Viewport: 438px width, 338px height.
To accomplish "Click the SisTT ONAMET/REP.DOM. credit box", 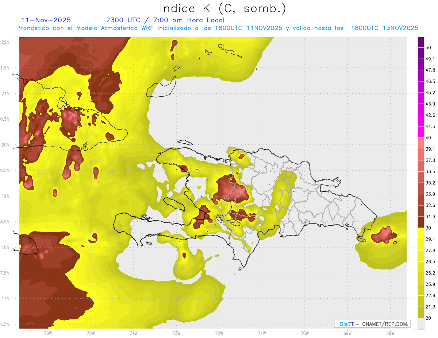I will tap(372, 324).
